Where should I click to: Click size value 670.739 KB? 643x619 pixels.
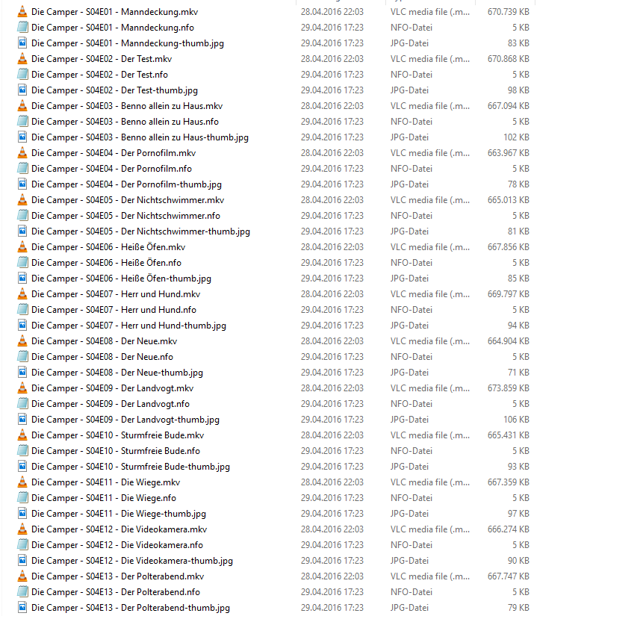tap(508, 12)
